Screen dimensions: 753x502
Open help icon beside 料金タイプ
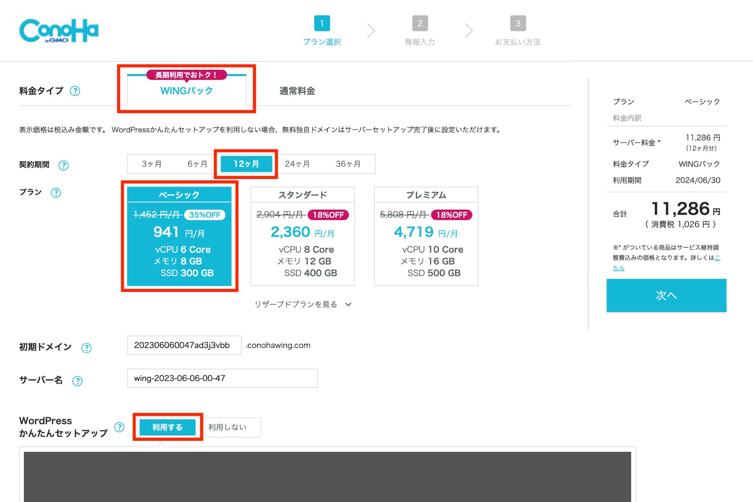(x=75, y=91)
